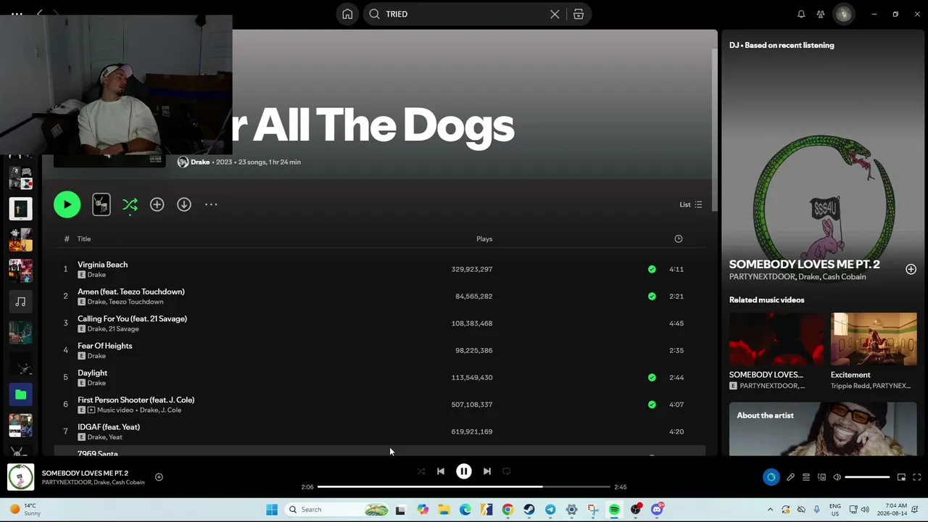Open Windows Start menu
Screen dimensions: 928x522
click(x=272, y=510)
